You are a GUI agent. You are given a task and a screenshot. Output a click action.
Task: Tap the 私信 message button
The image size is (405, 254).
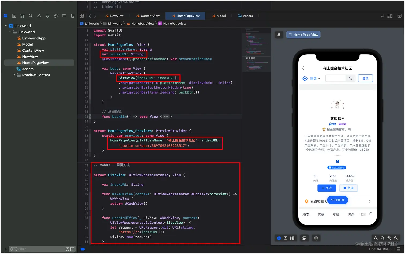coord(348,188)
